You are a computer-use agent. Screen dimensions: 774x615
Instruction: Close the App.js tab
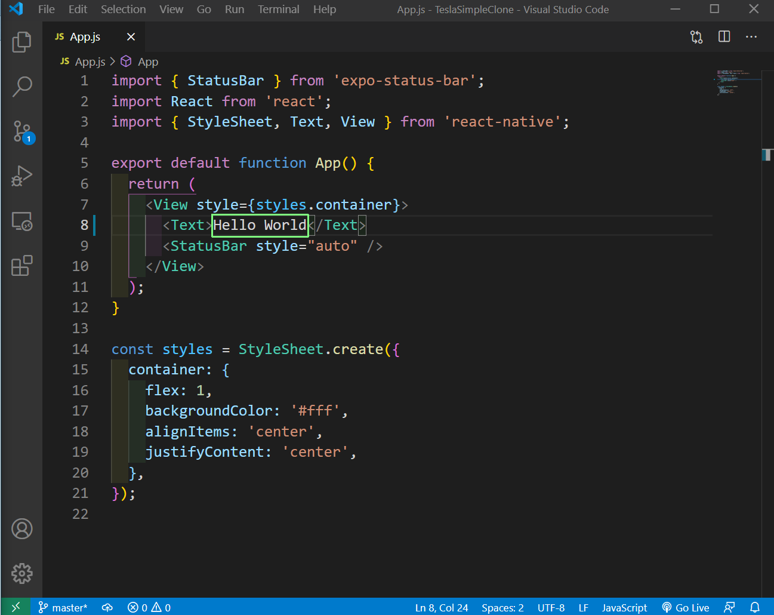click(131, 37)
